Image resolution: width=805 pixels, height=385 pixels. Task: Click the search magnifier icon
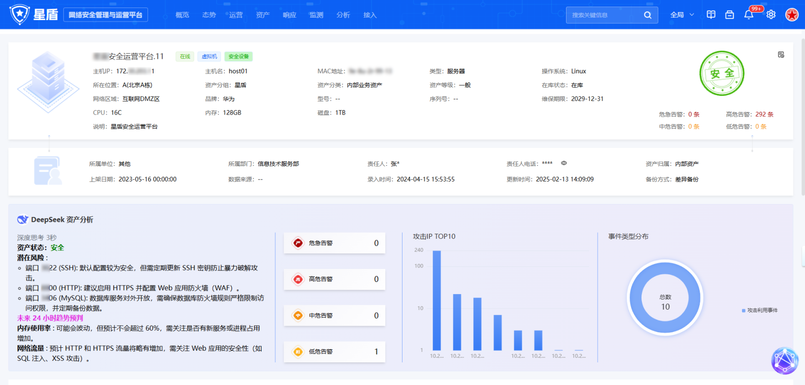[x=648, y=15]
